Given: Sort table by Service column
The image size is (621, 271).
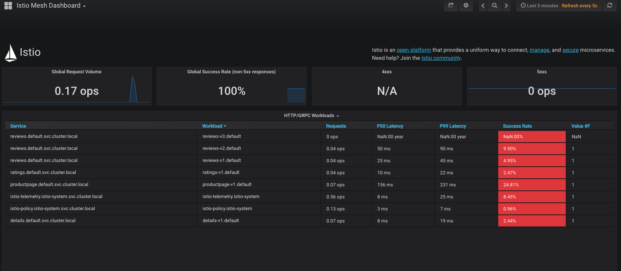Looking at the screenshot, I should pyautogui.click(x=18, y=126).
